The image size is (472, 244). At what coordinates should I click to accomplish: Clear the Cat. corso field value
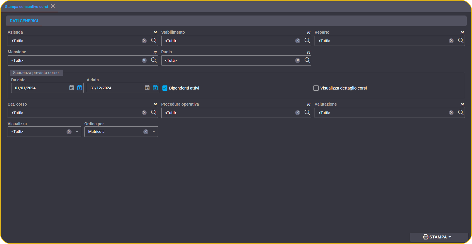[144, 113]
